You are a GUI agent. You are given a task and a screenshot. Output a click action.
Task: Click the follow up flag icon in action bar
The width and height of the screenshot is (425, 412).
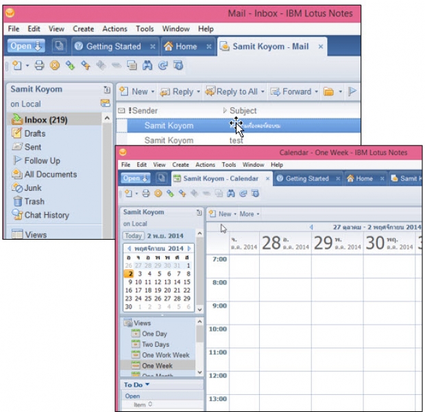(352, 91)
